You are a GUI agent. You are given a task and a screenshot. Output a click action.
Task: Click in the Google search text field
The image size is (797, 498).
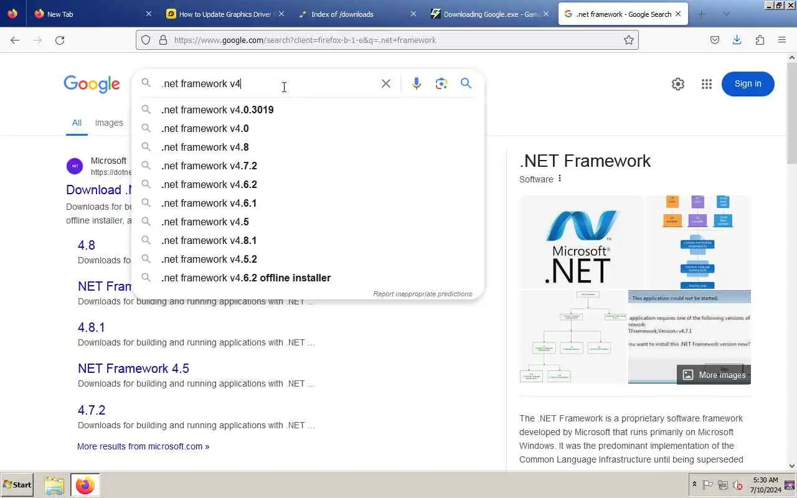(268, 83)
